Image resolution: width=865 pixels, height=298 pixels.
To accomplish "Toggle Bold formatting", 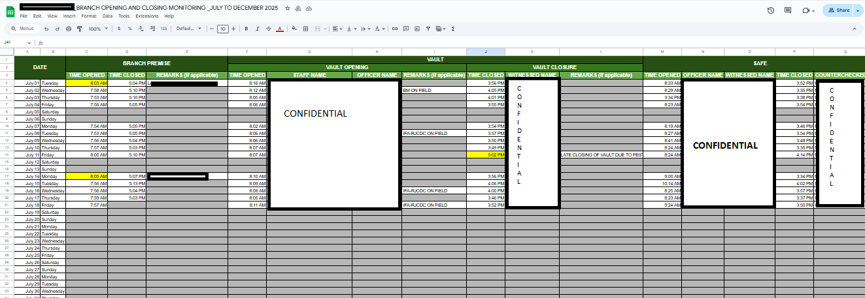I will pyautogui.click(x=246, y=29).
